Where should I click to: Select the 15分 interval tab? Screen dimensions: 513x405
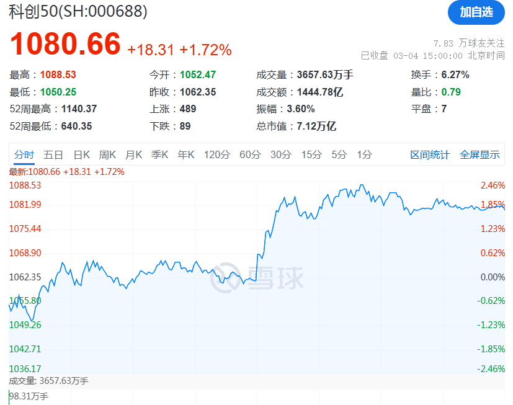(311, 155)
